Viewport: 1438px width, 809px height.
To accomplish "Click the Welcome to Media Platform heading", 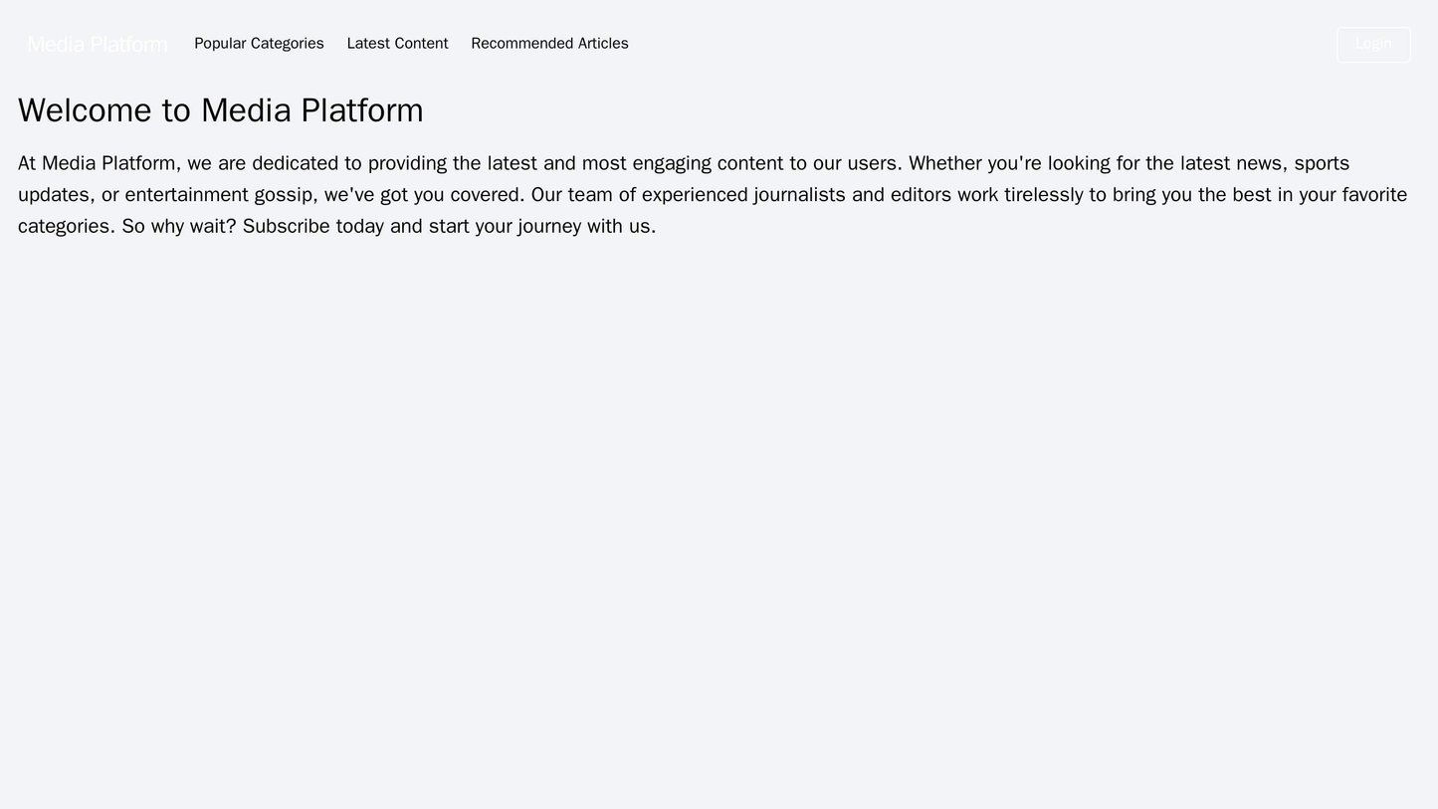I will pyautogui.click(x=221, y=110).
